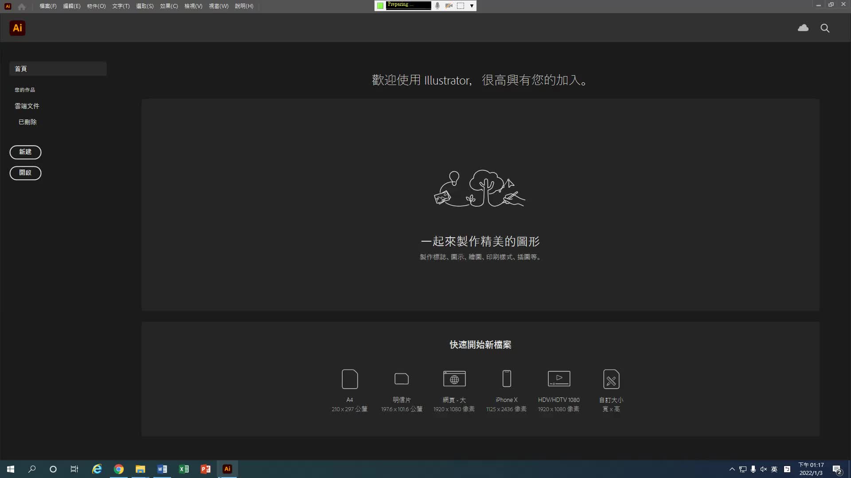Click the volume muted tray icon
Viewport: 851px width, 478px height.
pos(764,469)
